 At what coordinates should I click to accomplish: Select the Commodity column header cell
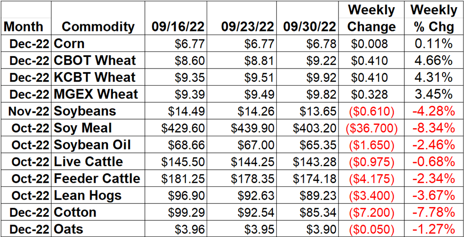[x=98, y=18]
